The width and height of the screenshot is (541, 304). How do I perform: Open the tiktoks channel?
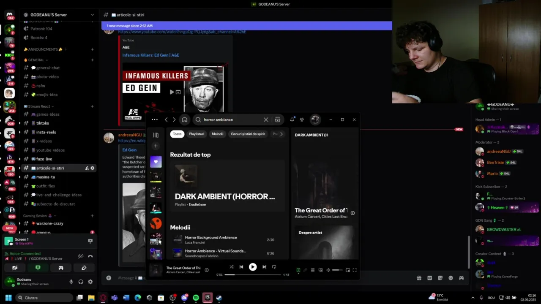point(42,123)
